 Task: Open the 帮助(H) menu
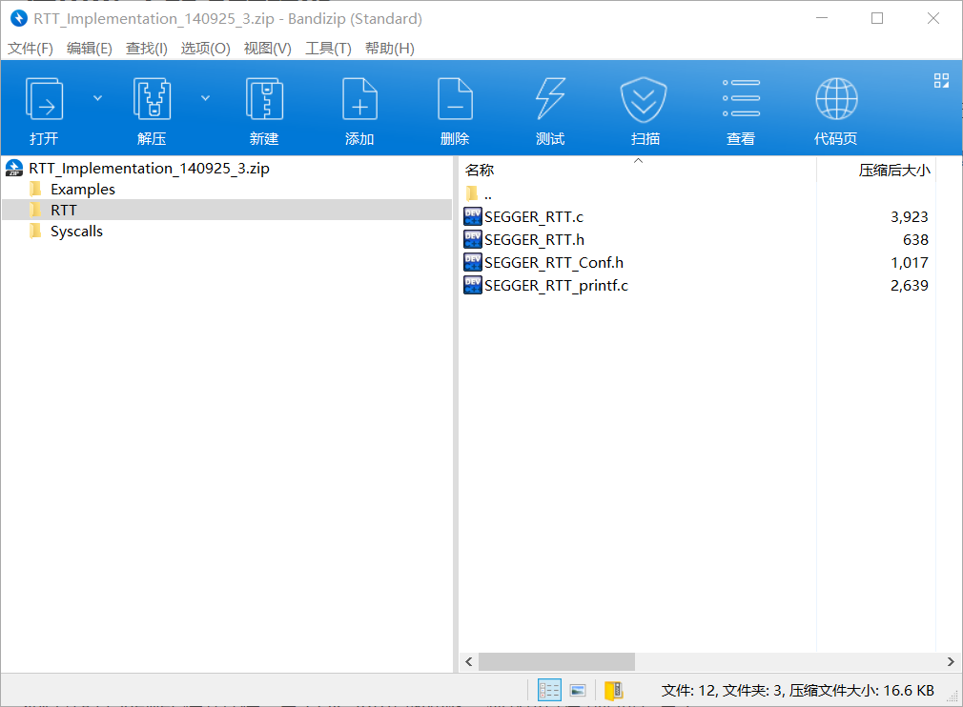pyautogui.click(x=389, y=48)
